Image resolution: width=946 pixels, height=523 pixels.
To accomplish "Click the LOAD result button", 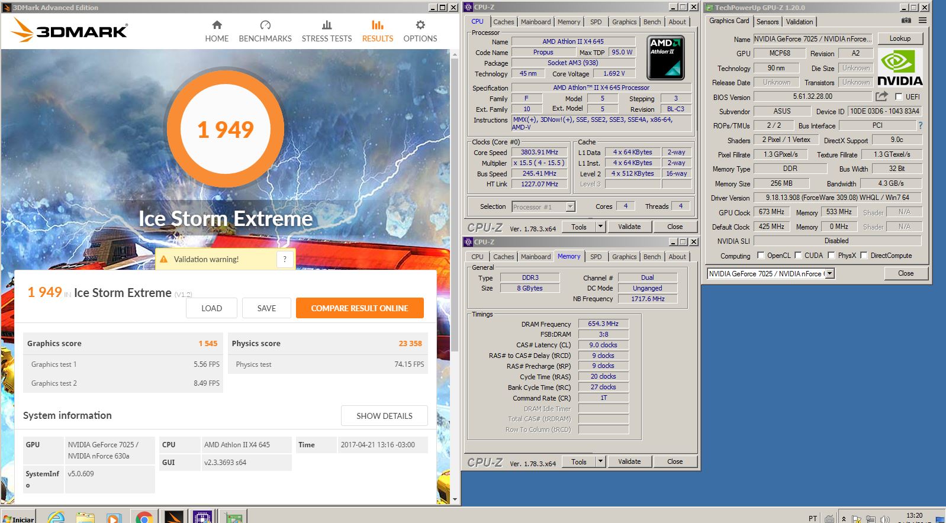I will 211,308.
